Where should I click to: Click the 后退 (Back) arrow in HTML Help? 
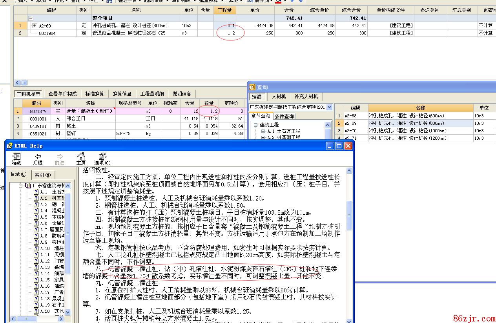pos(38,156)
